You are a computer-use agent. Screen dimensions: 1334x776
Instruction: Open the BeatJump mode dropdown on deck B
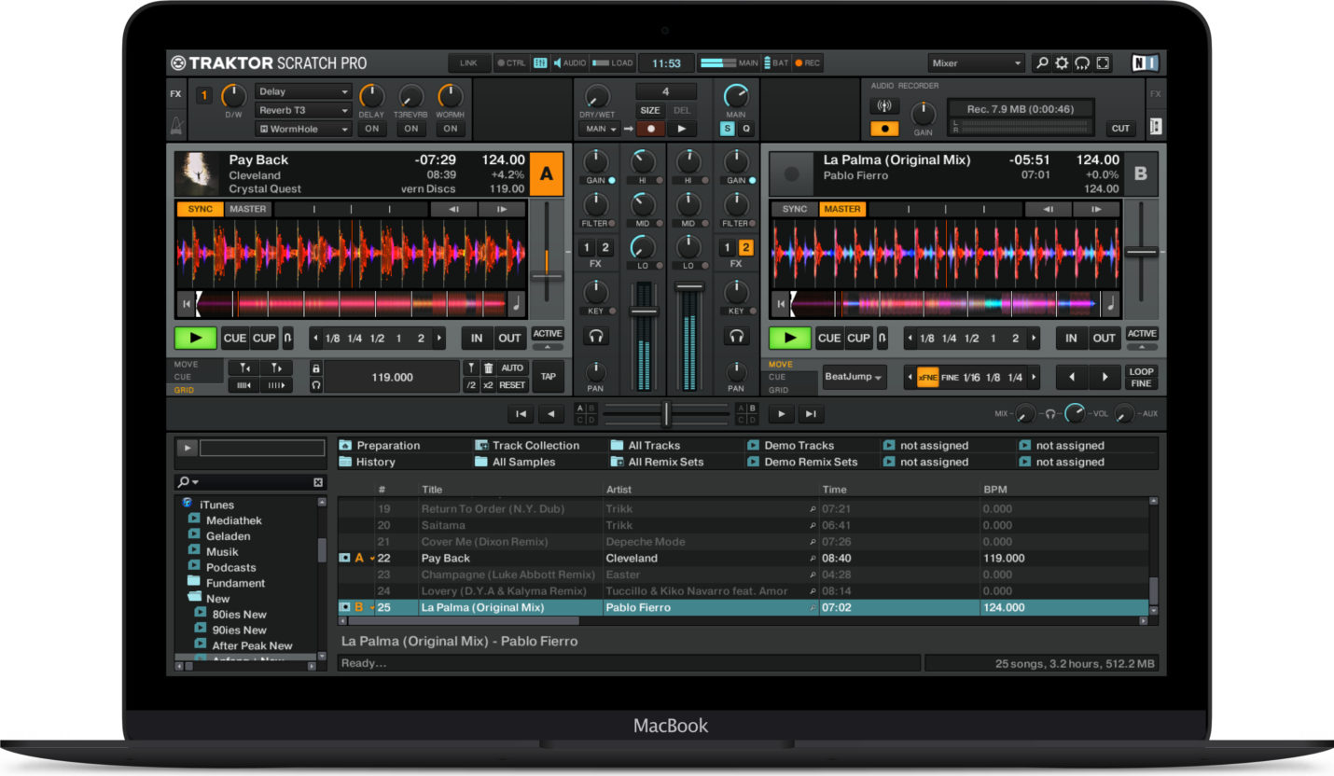click(x=852, y=377)
